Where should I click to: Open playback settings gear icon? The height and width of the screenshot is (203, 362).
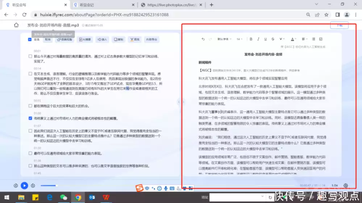point(345,186)
